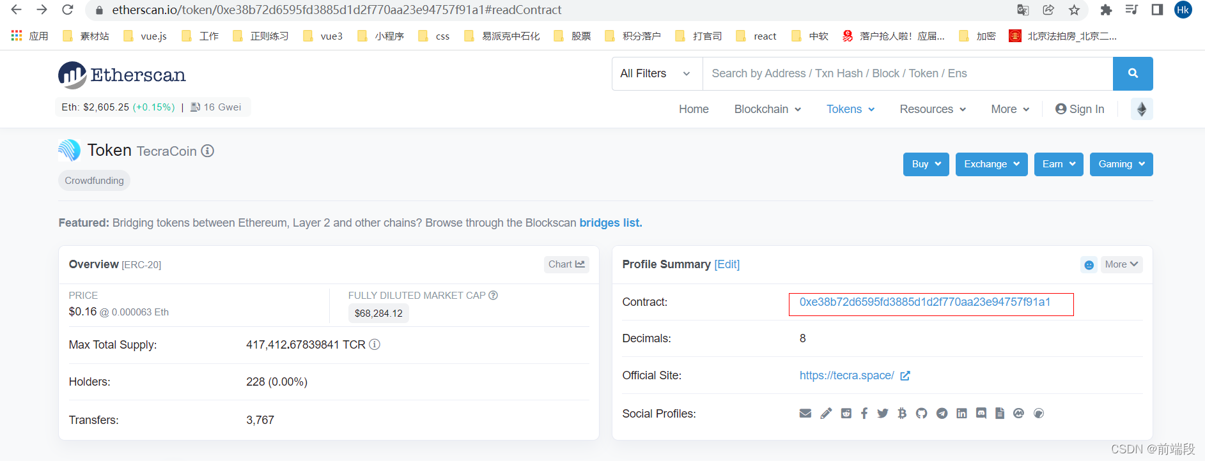
Task: Open the Earn dropdown button
Action: [x=1059, y=164]
